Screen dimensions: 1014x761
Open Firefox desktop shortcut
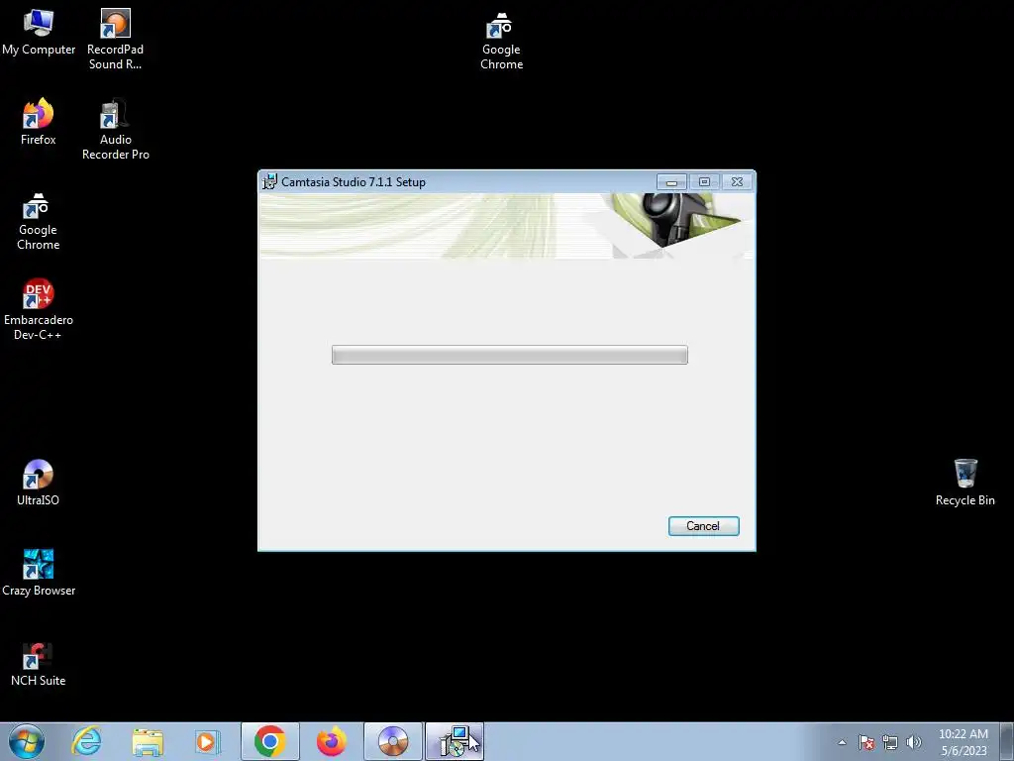(39, 122)
